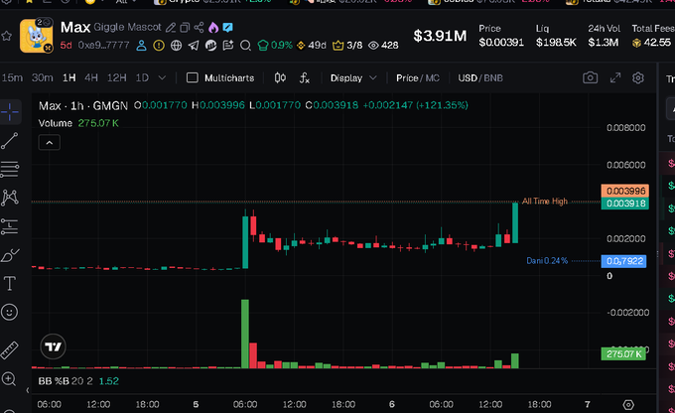675x413 pixels.
Task: Add Max token to favorites star
Action: click(7, 36)
